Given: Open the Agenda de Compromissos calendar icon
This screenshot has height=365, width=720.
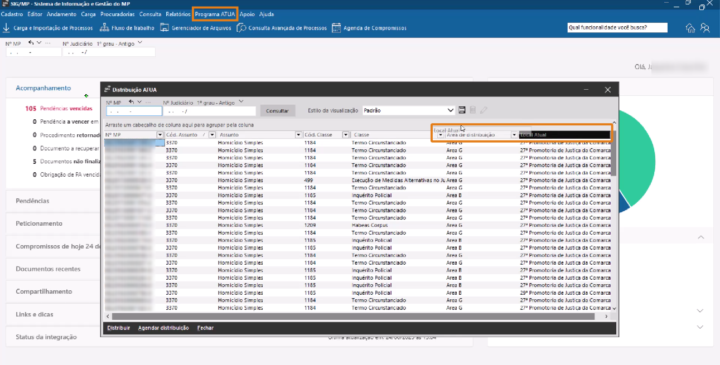Looking at the screenshot, I should coord(336,28).
